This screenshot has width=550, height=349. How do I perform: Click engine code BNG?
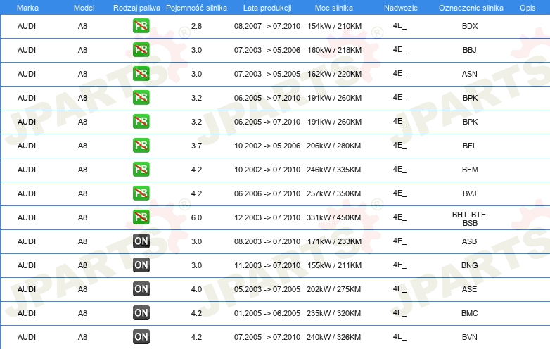(470, 265)
